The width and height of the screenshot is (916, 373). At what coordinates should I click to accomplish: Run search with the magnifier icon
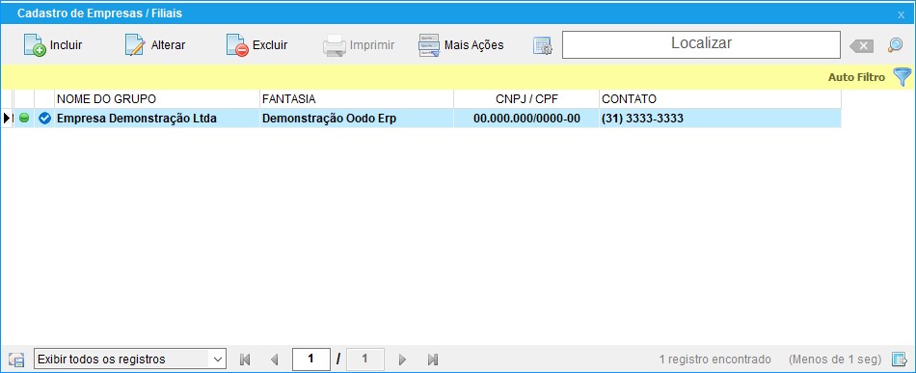[x=895, y=45]
